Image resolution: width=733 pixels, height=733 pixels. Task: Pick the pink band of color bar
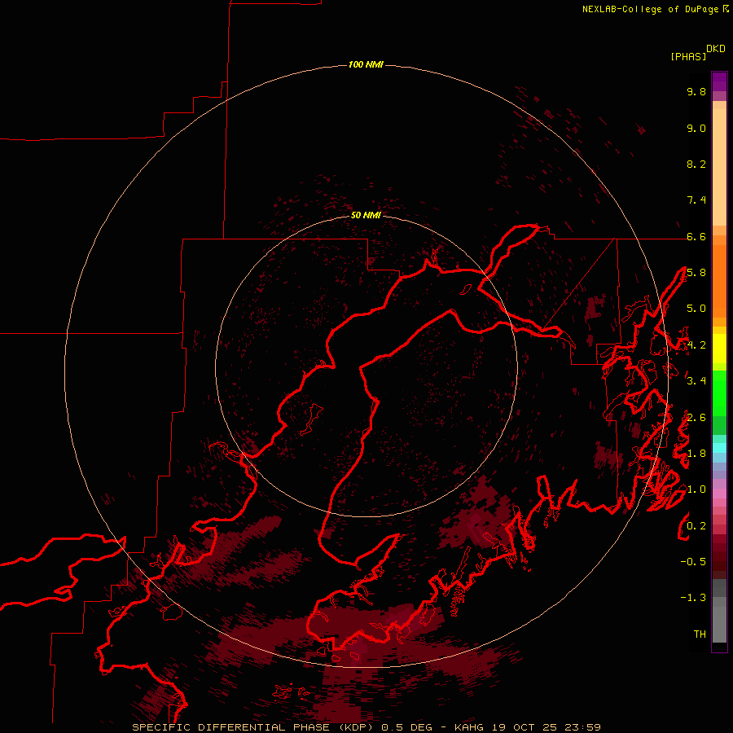tap(719, 494)
